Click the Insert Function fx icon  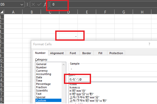[45, 4]
